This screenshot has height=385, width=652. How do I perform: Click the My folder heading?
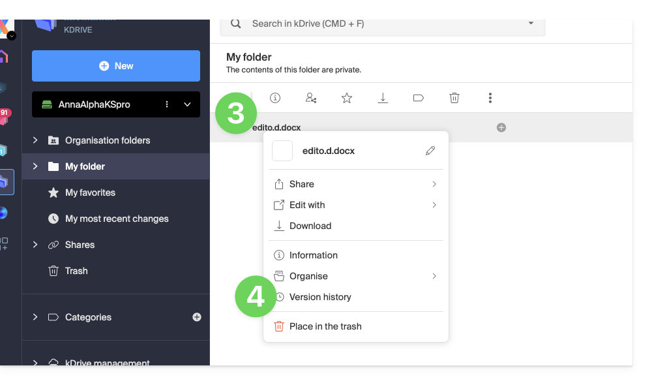point(248,57)
